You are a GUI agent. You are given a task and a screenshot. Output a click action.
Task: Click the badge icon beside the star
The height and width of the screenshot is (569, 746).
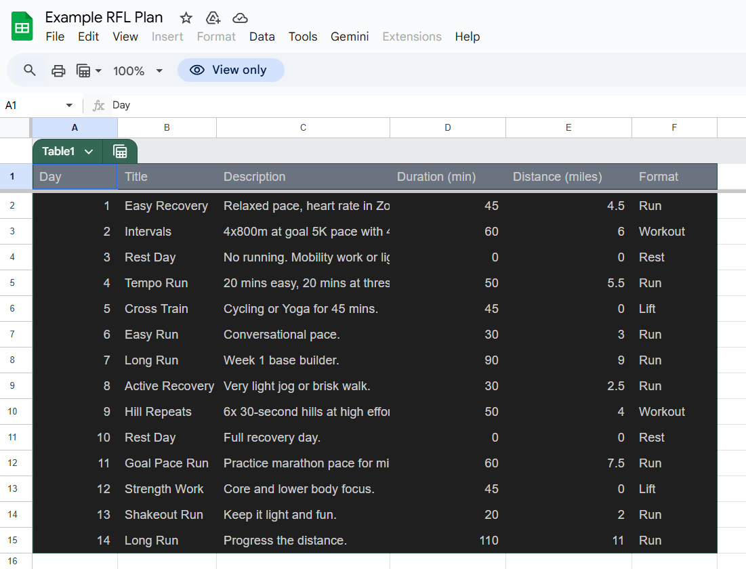point(213,18)
